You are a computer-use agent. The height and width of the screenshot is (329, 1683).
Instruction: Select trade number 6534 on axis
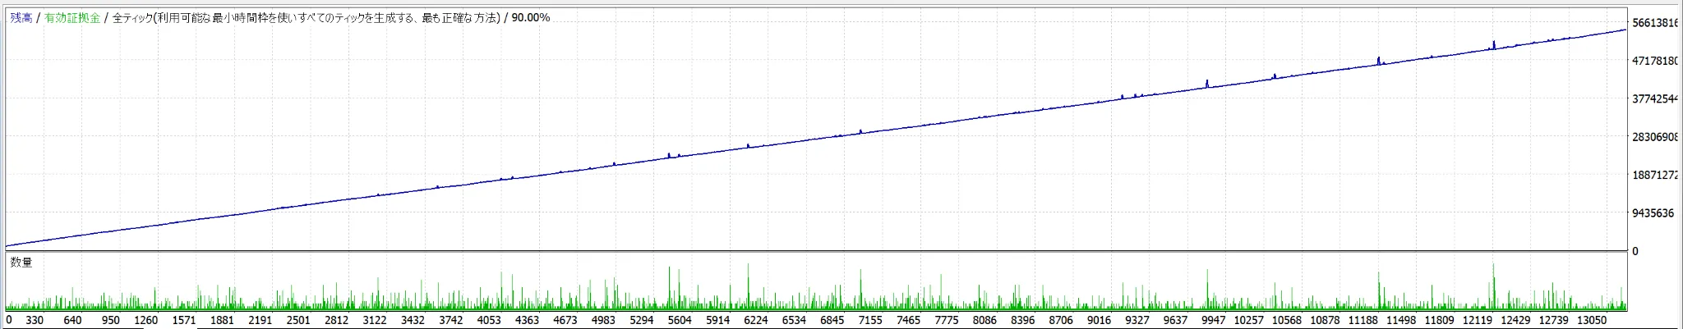(x=794, y=320)
